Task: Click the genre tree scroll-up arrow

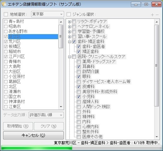Action: pos(157,22)
